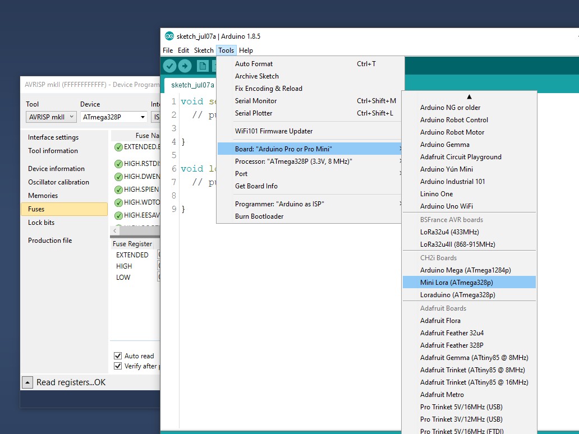This screenshot has height=434, width=579.
Task: Click the New sketch file icon
Action: click(x=202, y=66)
